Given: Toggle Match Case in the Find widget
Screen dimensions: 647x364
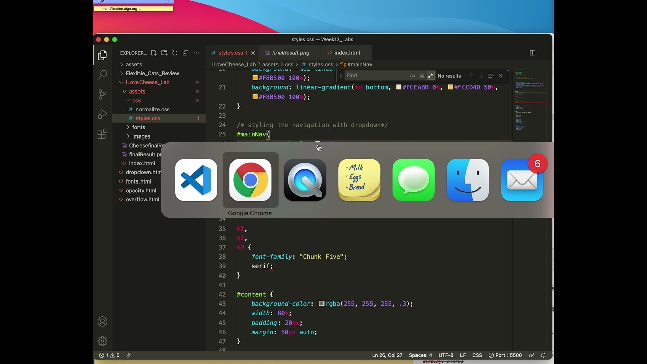Looking at the screenshot, I should click(412, 76).
